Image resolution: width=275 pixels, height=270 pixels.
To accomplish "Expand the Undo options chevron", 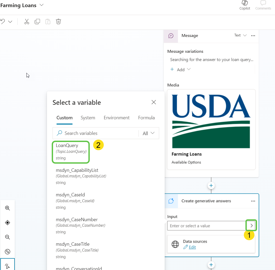I will (x=10, y=22).
